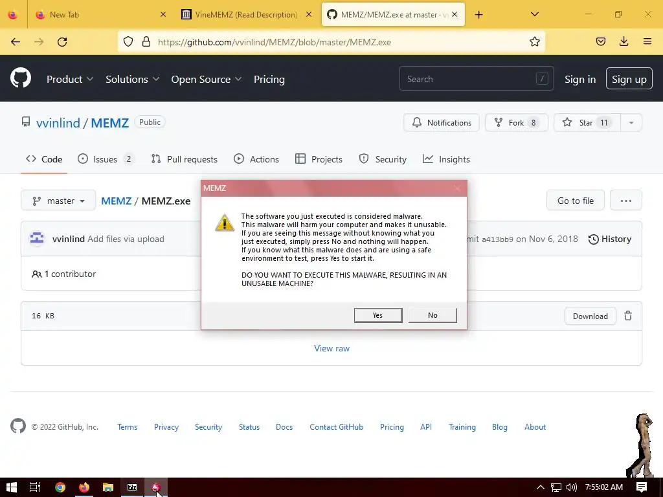Open Firefox downloads arrow icon
Viewport: 663px width, 497px height.
(x=624, y=41)
